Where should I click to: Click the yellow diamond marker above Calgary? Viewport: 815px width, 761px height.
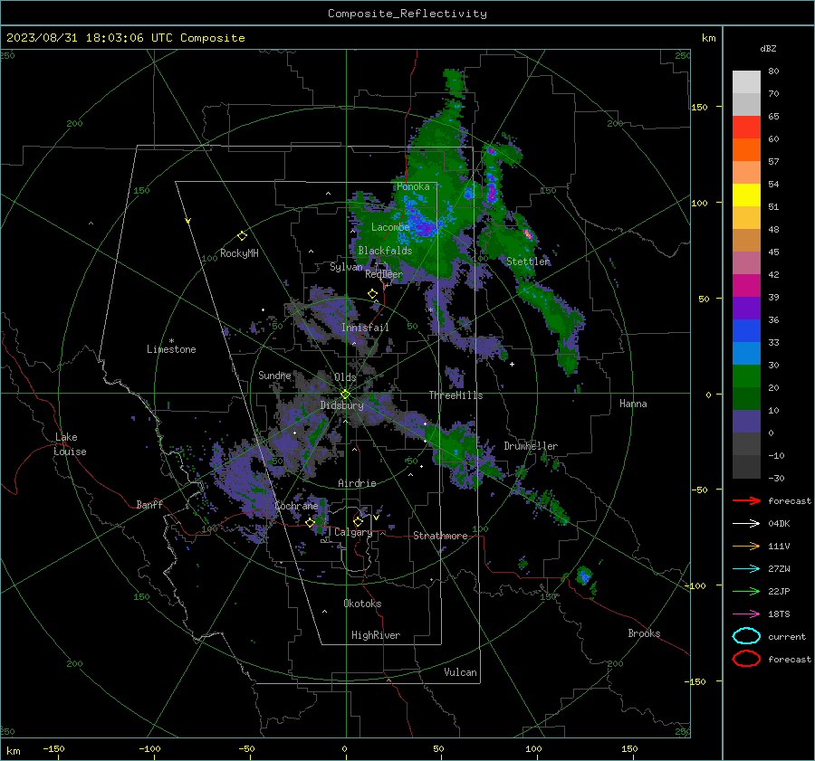tap(358, 521)
